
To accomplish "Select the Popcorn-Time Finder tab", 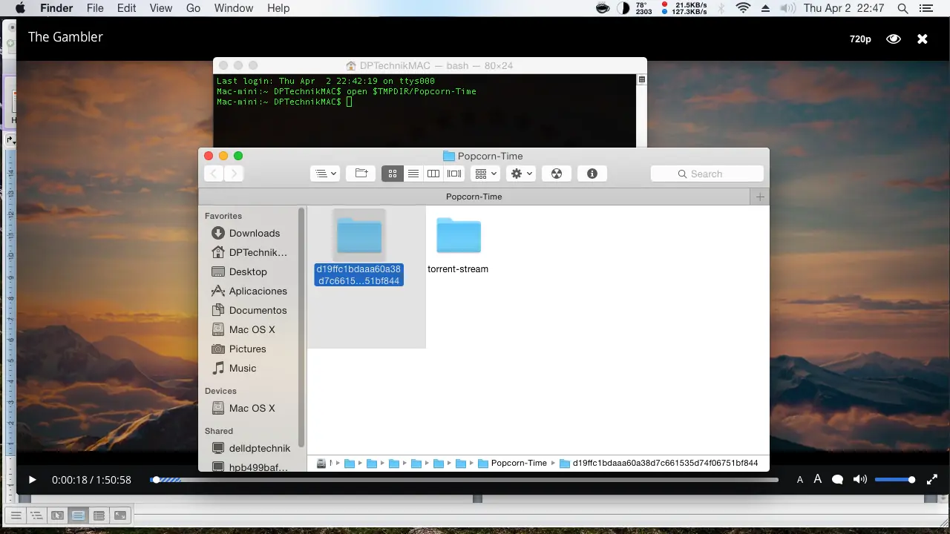I will 474,197.
